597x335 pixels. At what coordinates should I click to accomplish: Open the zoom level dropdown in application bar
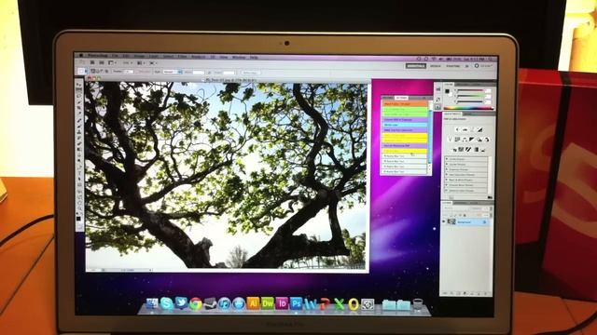[128, 62]
